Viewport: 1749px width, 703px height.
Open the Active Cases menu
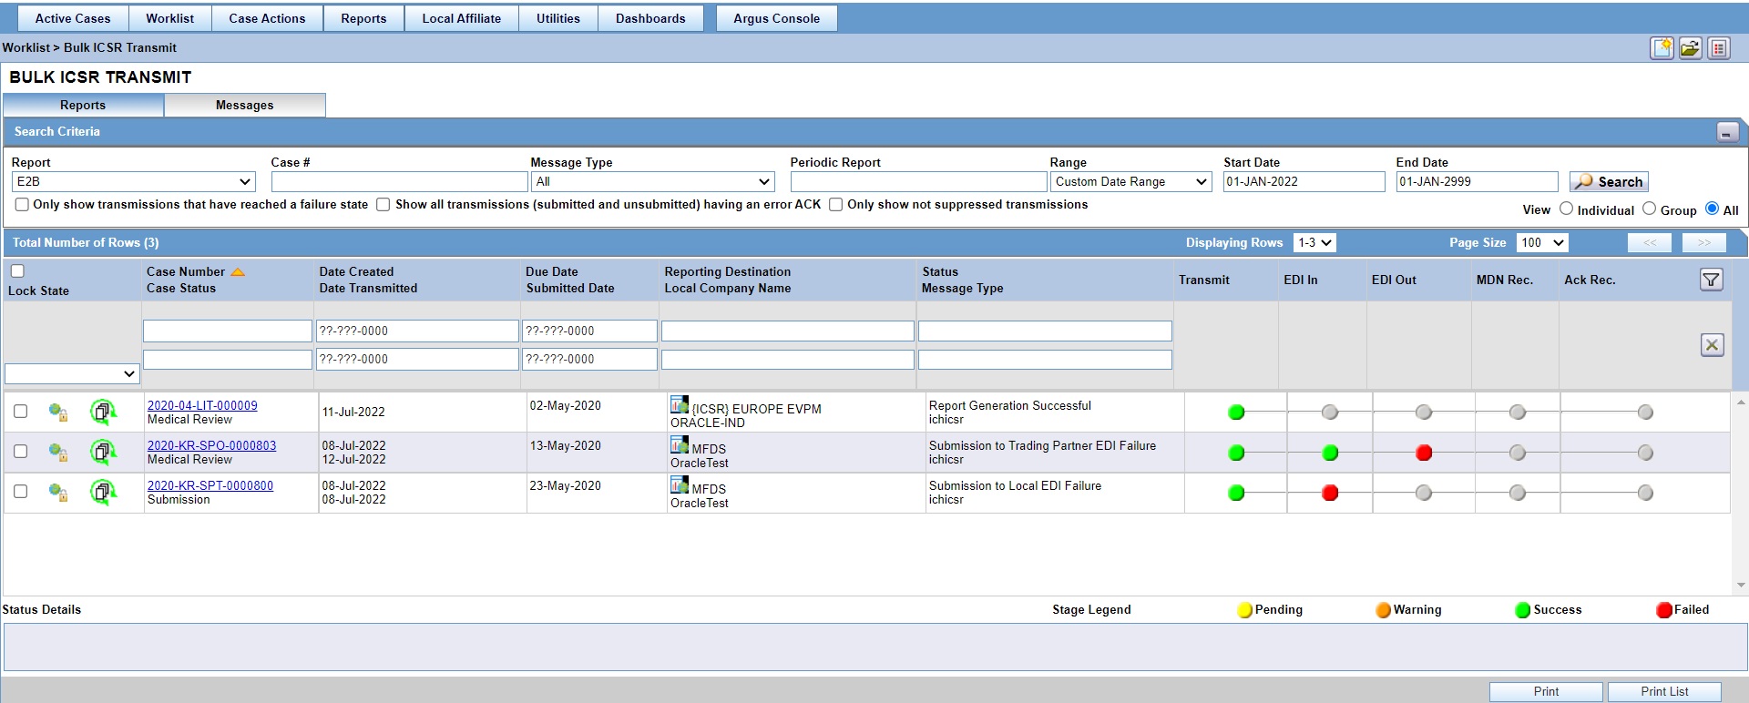73,18
